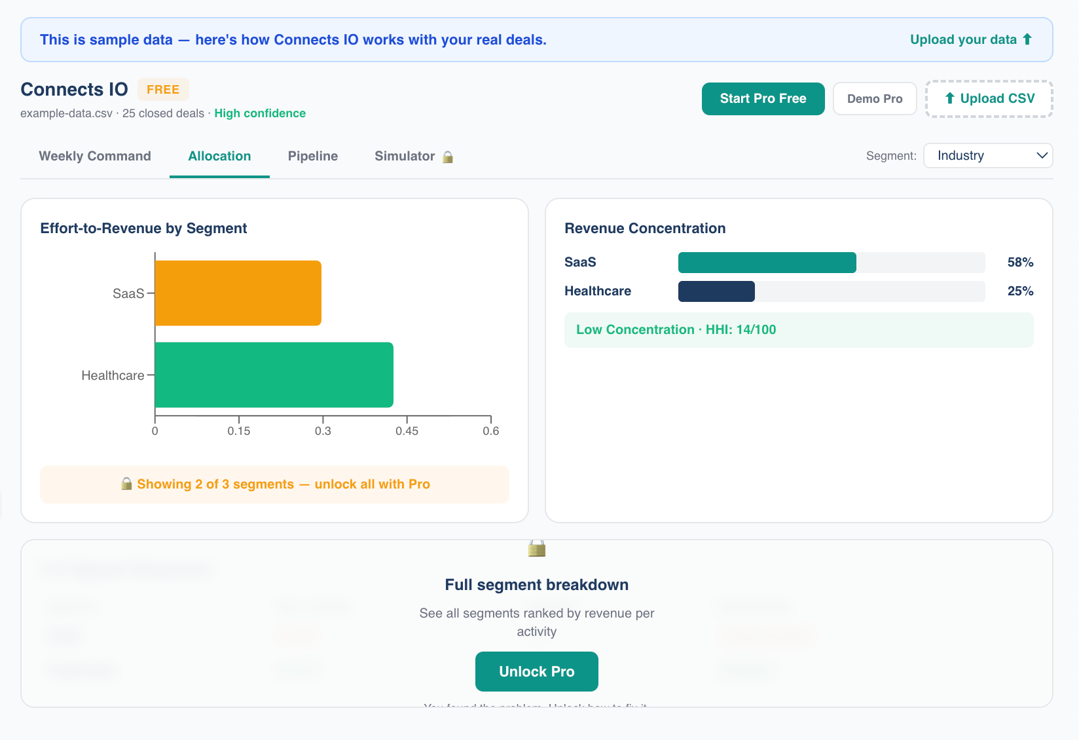
Task: Open the Weekly Command tab
Action: (94, 156)
